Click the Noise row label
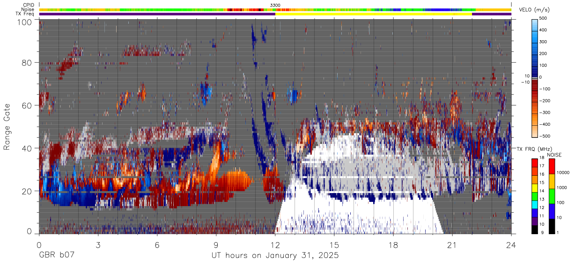Screen dimensions: 575x265 pyautogui.click(x=28, y=9)
